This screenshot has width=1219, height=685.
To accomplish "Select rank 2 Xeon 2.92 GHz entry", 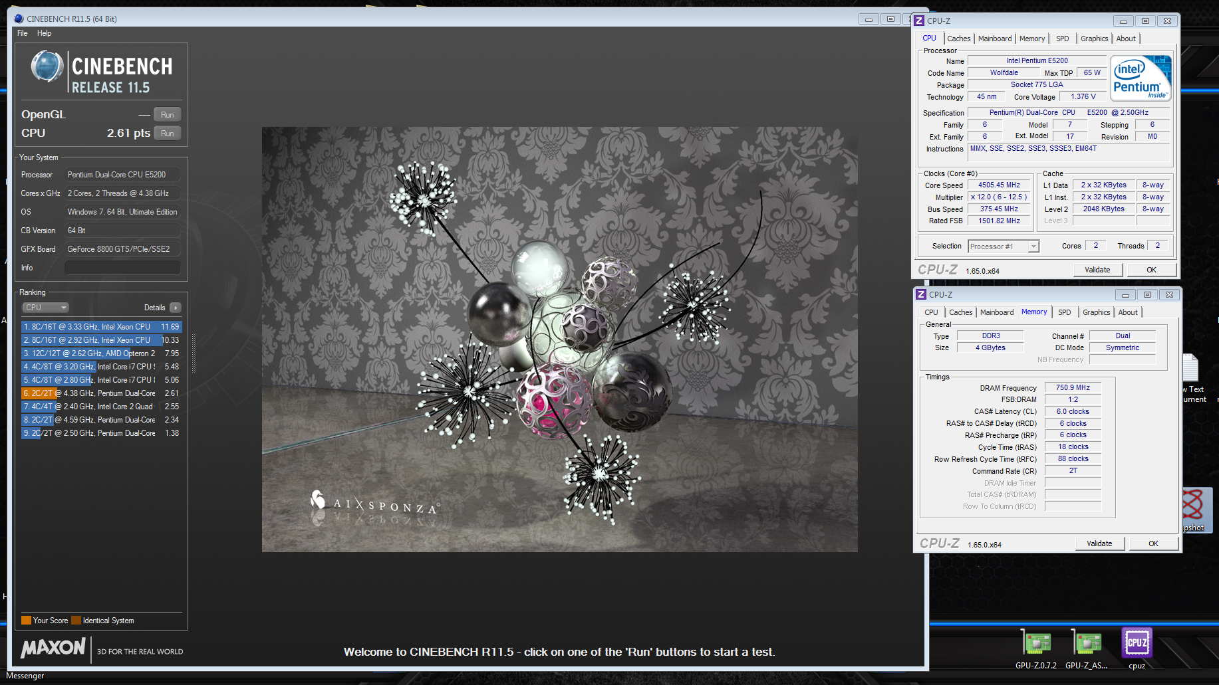I will click(x=101, y=340).
